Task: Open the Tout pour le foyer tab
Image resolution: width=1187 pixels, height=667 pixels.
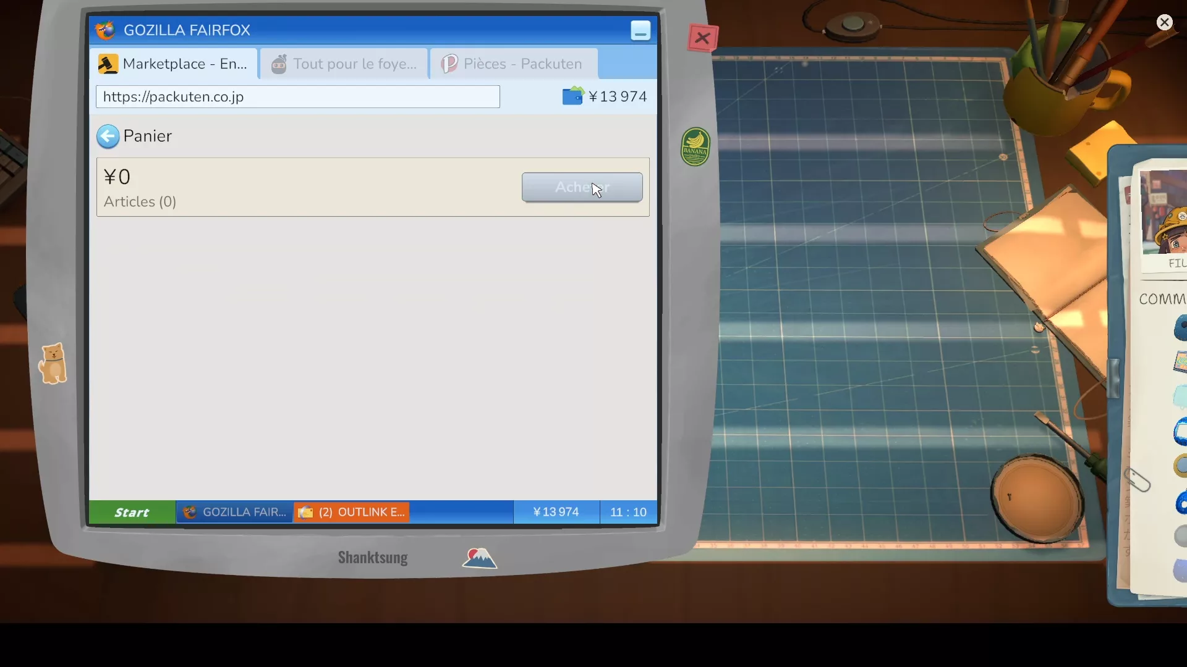Action: (344, 64)
